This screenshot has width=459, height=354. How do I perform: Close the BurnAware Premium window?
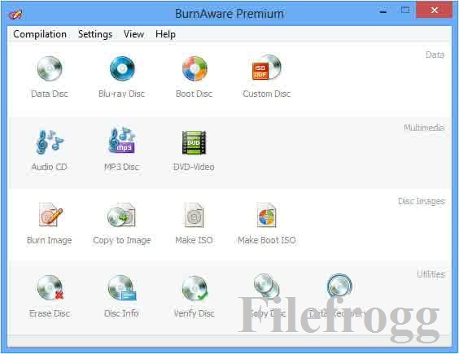pos(435,11)
